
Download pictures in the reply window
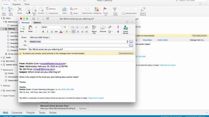pyautogui.click(x=126, y=53)
